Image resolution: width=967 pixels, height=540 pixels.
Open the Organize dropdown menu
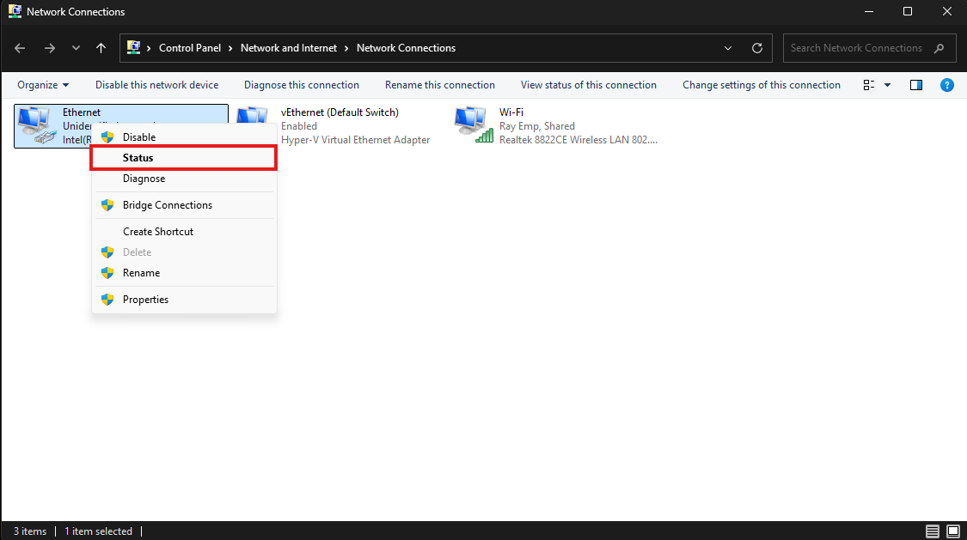(43, 85)
